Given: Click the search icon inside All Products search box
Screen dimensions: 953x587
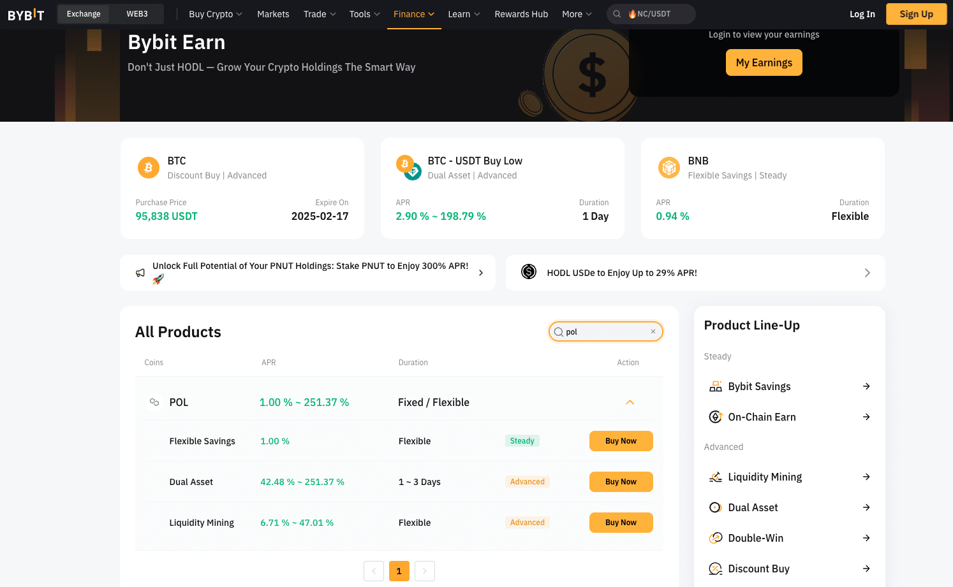Looking at the screenshot, I should 559,332.
